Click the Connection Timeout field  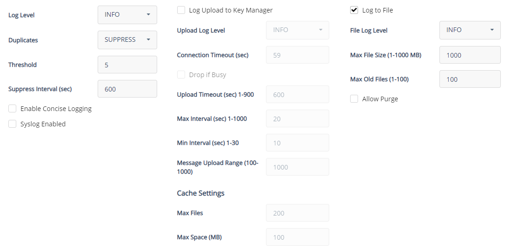tap(297, 55)
